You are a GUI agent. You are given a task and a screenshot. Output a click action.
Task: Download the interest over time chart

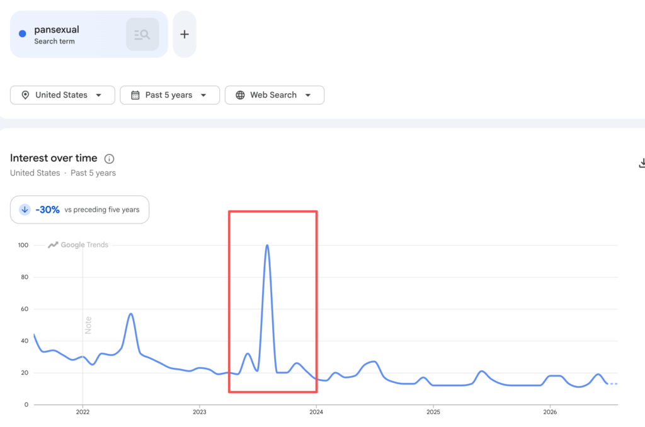coord(642,163)
